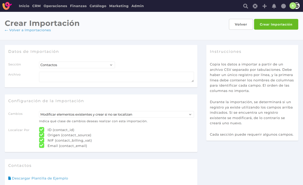Screen dimensions: 303x185
Task: Open the Marketing menu
Action: [x=119, y=6]
